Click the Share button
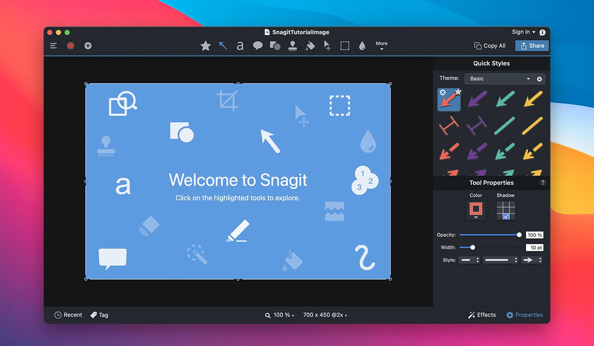This screenshot has height=346, width=594. point(532,45)
